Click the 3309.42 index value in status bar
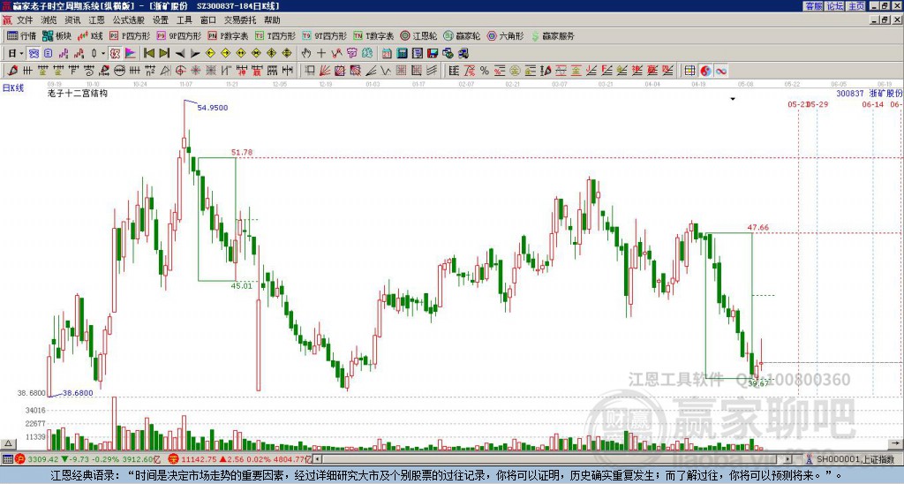 pyautogui.click(x=43, y=460)
